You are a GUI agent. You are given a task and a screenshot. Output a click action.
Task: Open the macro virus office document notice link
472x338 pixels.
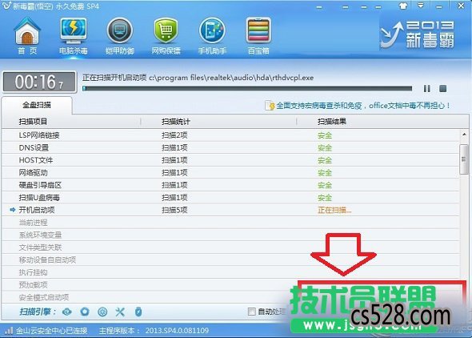click(363, 106)
